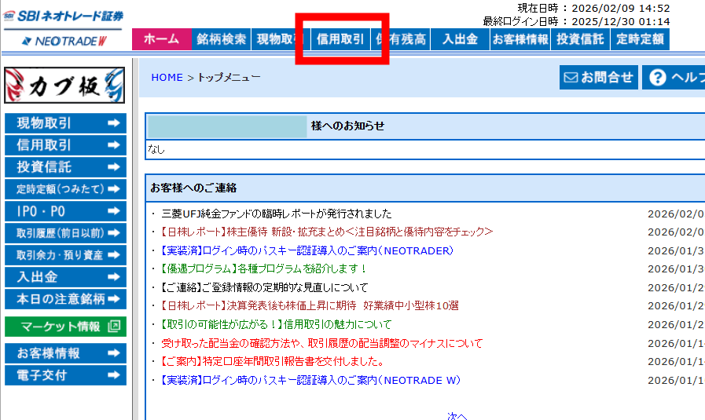Open 入出金 in the sidebar
Viewport: 705px width, 420px height.
point(65,277)
